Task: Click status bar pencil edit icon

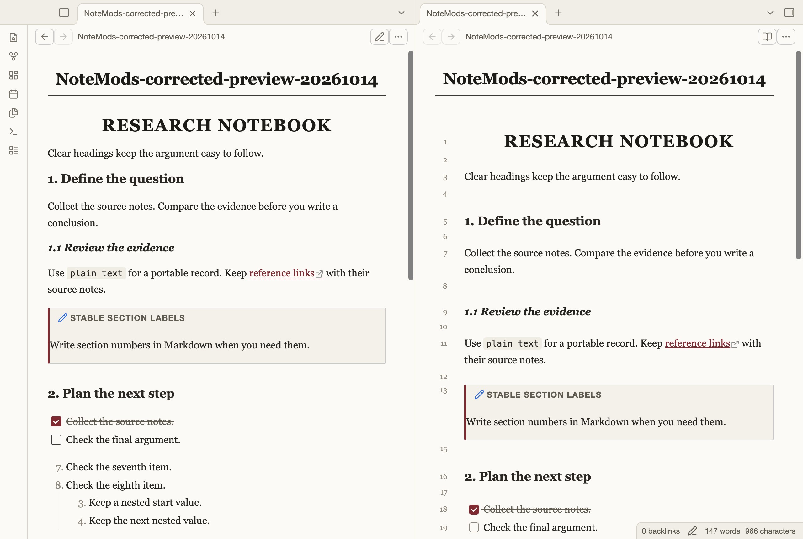Action: pos(692,531)
